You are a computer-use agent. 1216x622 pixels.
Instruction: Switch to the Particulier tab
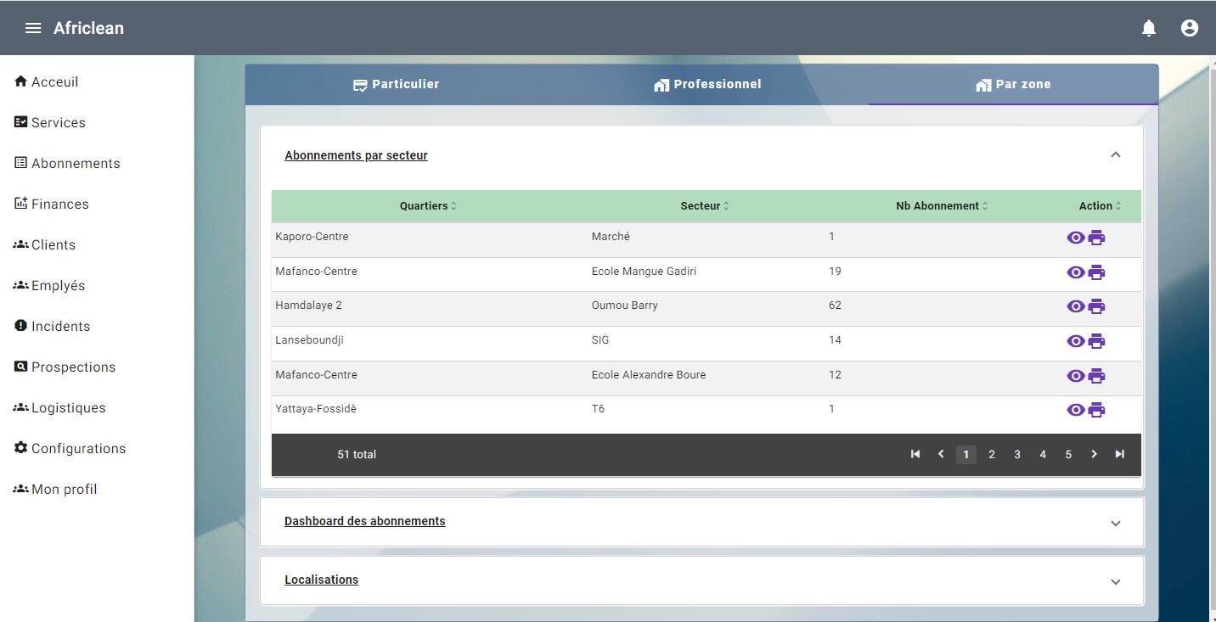[x=396, y=84]
